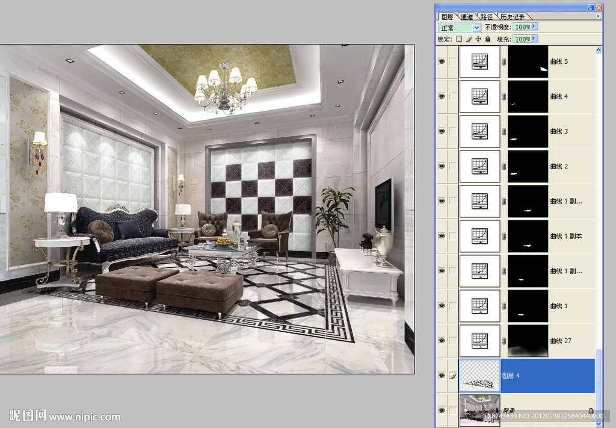Hide the 背景 layer using its eye icon
Image resolution: width=616 pixels, height=428 pixels.
point(442,411)
